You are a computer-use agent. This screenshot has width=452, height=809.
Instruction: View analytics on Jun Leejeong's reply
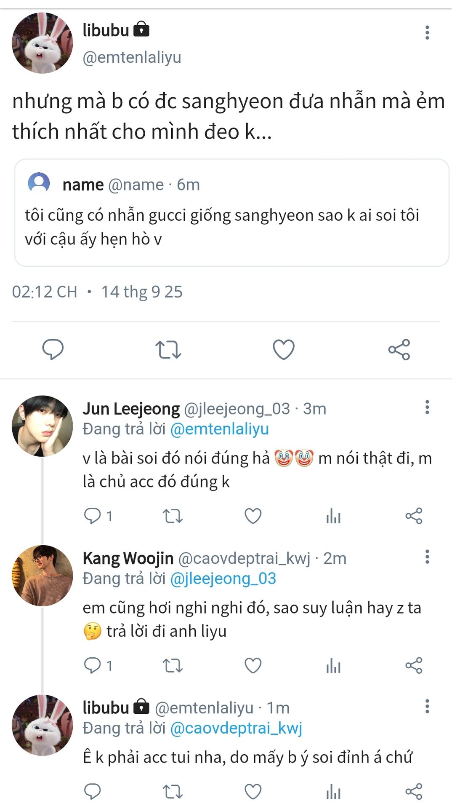pyautogui.click(x=333, y=516)
